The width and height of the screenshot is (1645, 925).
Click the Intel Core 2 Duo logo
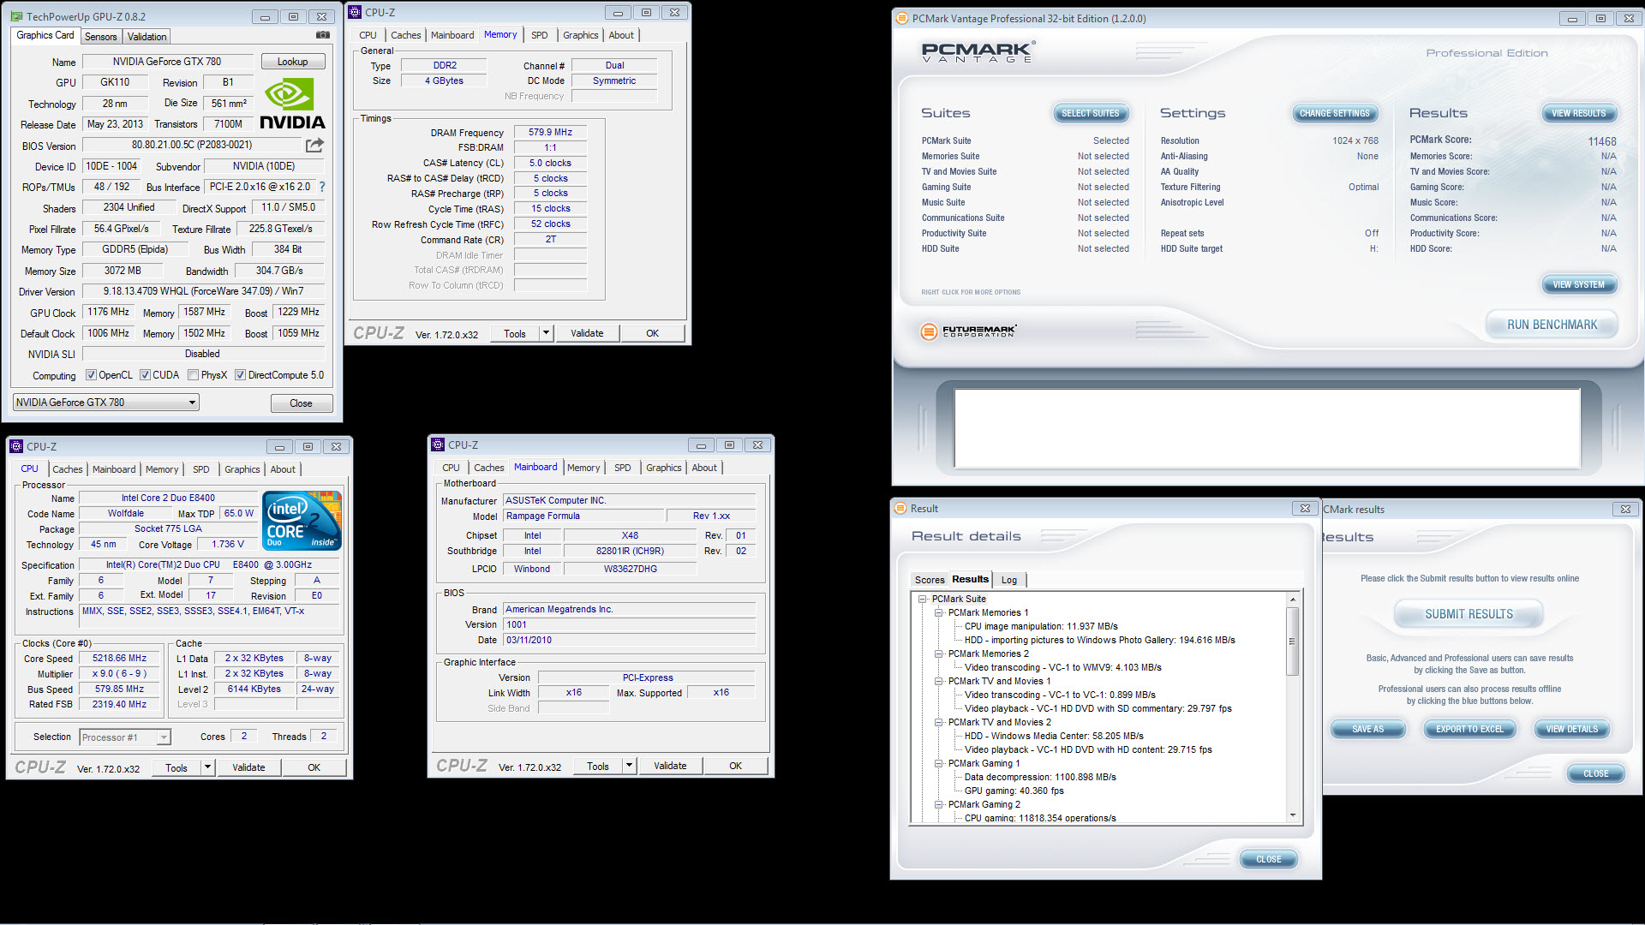(302, 521)
